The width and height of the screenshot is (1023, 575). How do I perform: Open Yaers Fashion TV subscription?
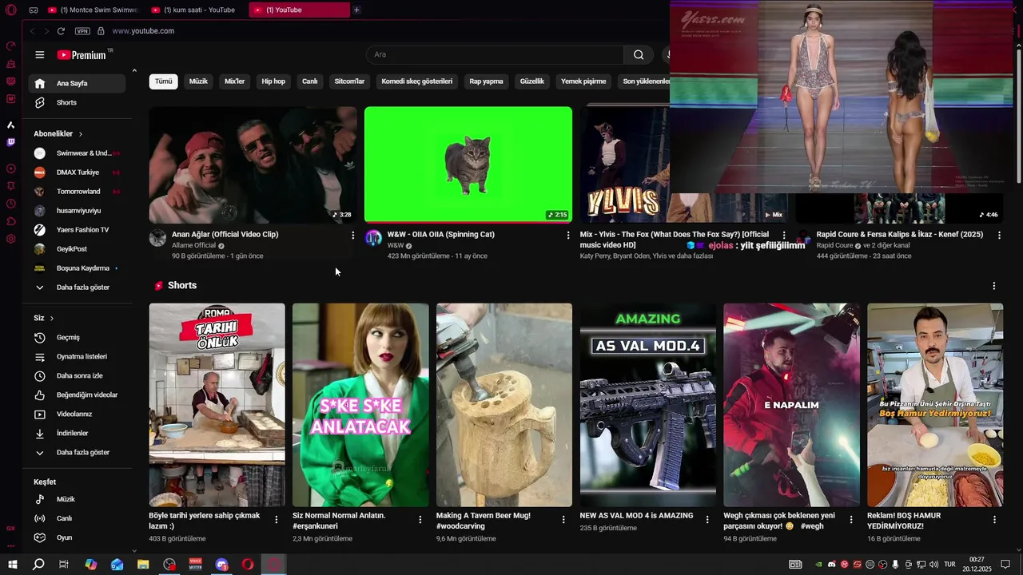point(77,230)
